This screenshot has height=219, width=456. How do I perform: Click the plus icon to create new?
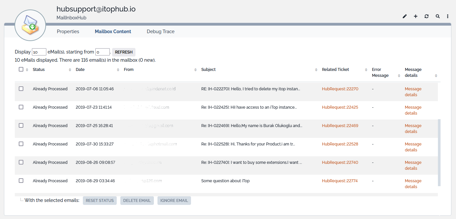416,16
